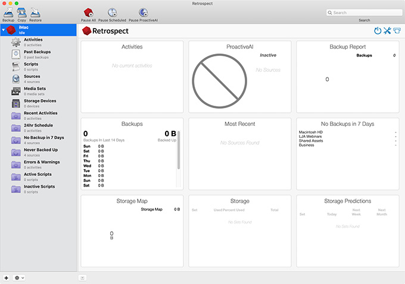This screenshot has height=284, width=405.
Task: Select Sources in the sidebar
Action: click(x=39, y=79)
